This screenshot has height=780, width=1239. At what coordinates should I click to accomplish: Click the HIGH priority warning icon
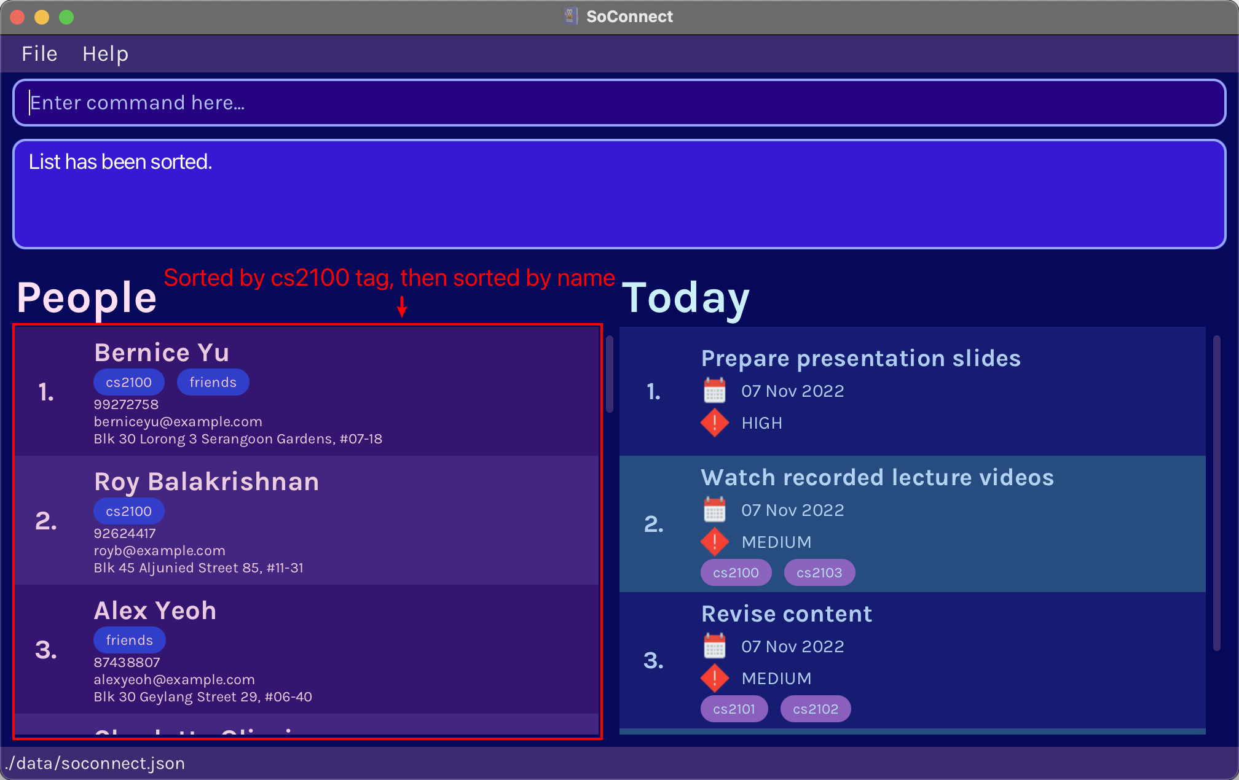[x=714, y=423]
